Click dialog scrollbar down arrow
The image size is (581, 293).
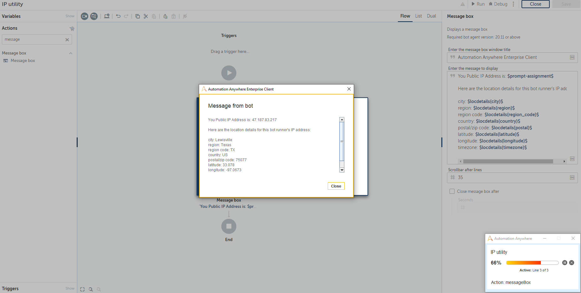342,170
